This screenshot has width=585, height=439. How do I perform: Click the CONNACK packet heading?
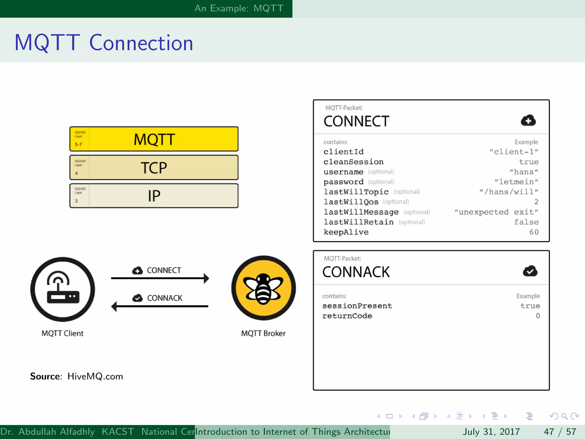point(356,272)
